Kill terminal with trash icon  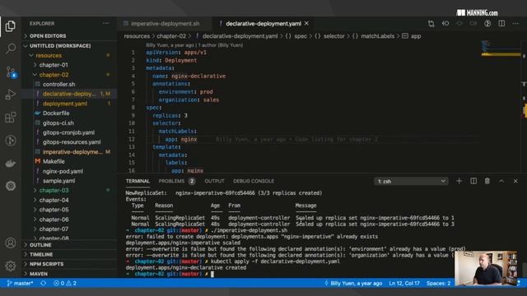point(487,181)
